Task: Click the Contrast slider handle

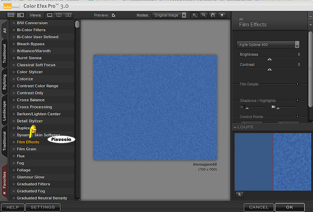Action: 270,69
